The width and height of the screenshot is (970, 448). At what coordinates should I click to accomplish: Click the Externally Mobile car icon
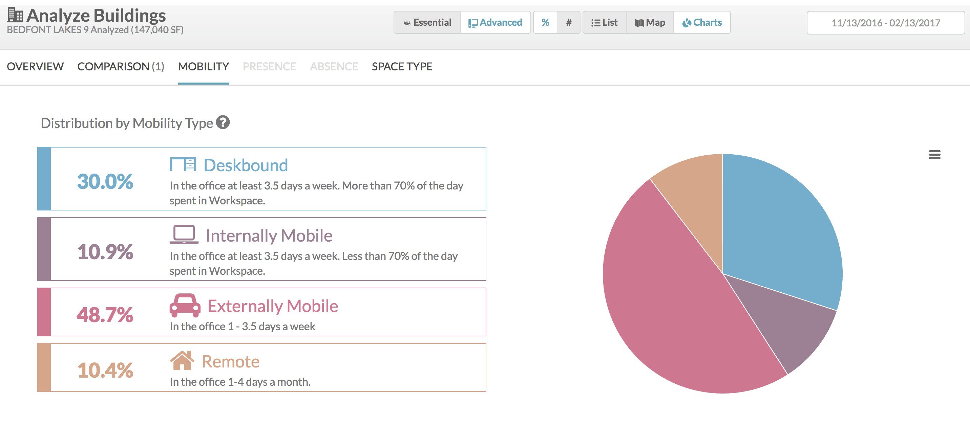(185, 305)
